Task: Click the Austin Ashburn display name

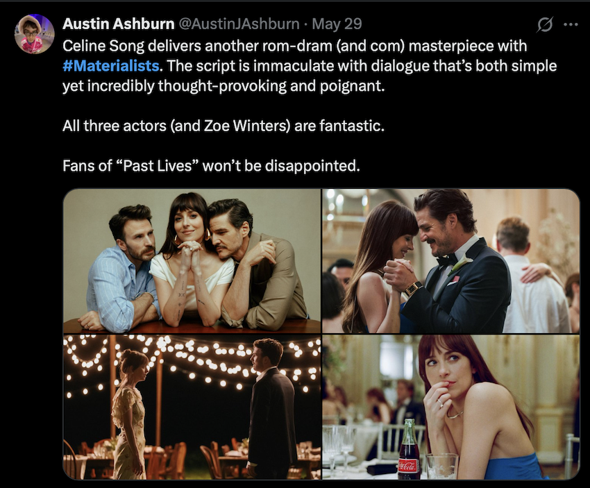Action: pyautogui.click(x=118, y=24)
